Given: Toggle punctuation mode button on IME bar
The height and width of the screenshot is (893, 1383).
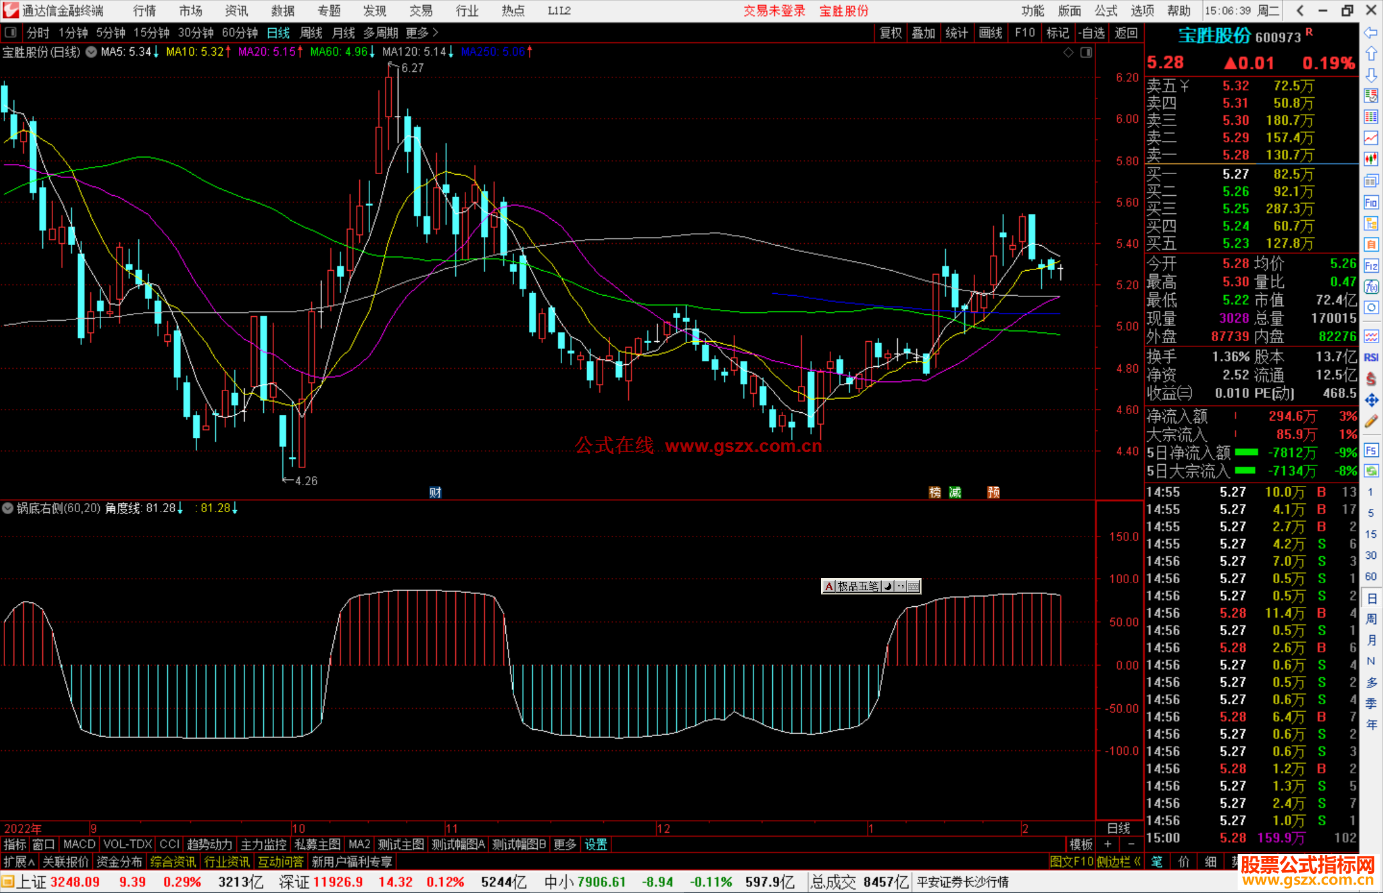Looking at the screenshot, I should 900,586.
